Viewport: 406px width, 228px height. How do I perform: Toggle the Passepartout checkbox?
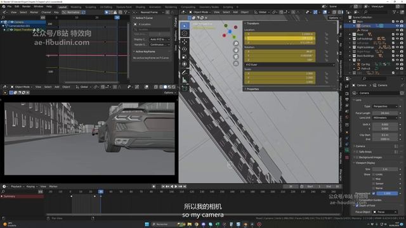point(374,193)
